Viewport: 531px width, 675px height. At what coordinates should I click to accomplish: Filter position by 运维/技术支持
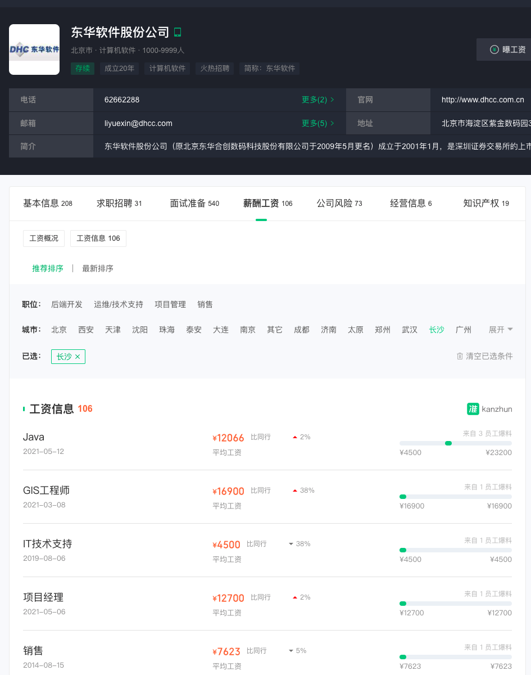pos(119,304)
